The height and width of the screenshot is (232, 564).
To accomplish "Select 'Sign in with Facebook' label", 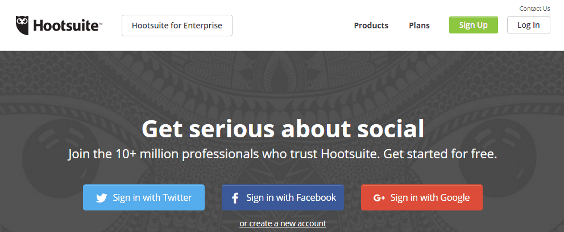I will [x=291, y=197].
